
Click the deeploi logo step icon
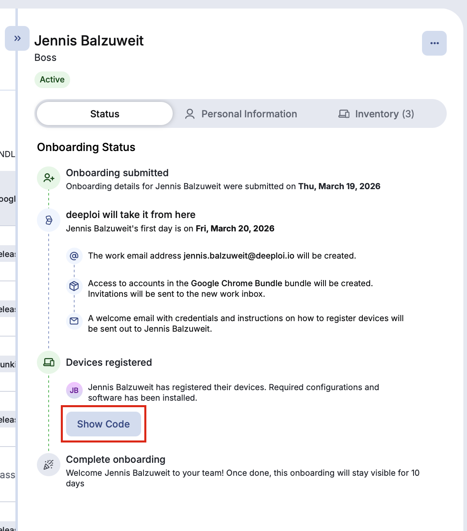[x=49, y=220]
